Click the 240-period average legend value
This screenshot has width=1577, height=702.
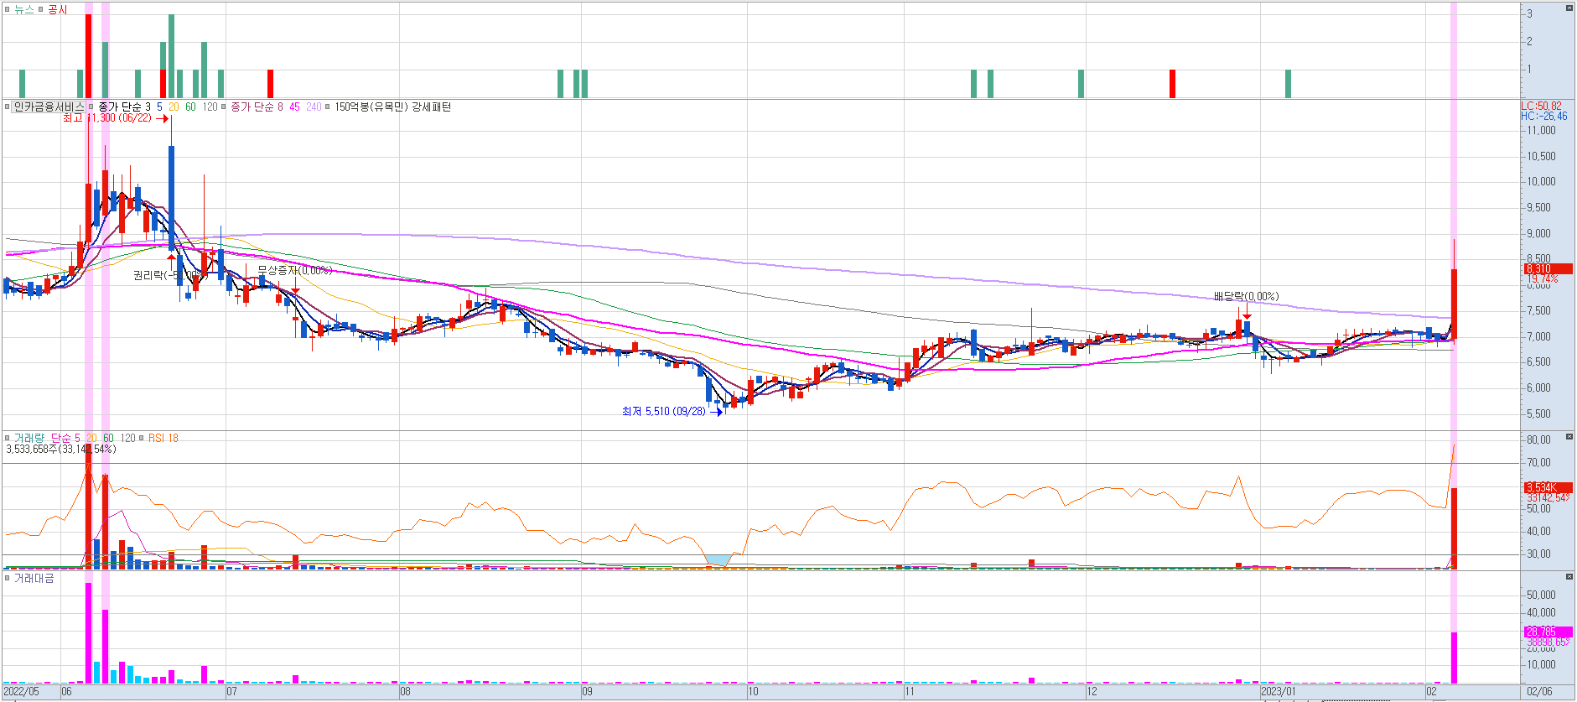tap(314, 107)
